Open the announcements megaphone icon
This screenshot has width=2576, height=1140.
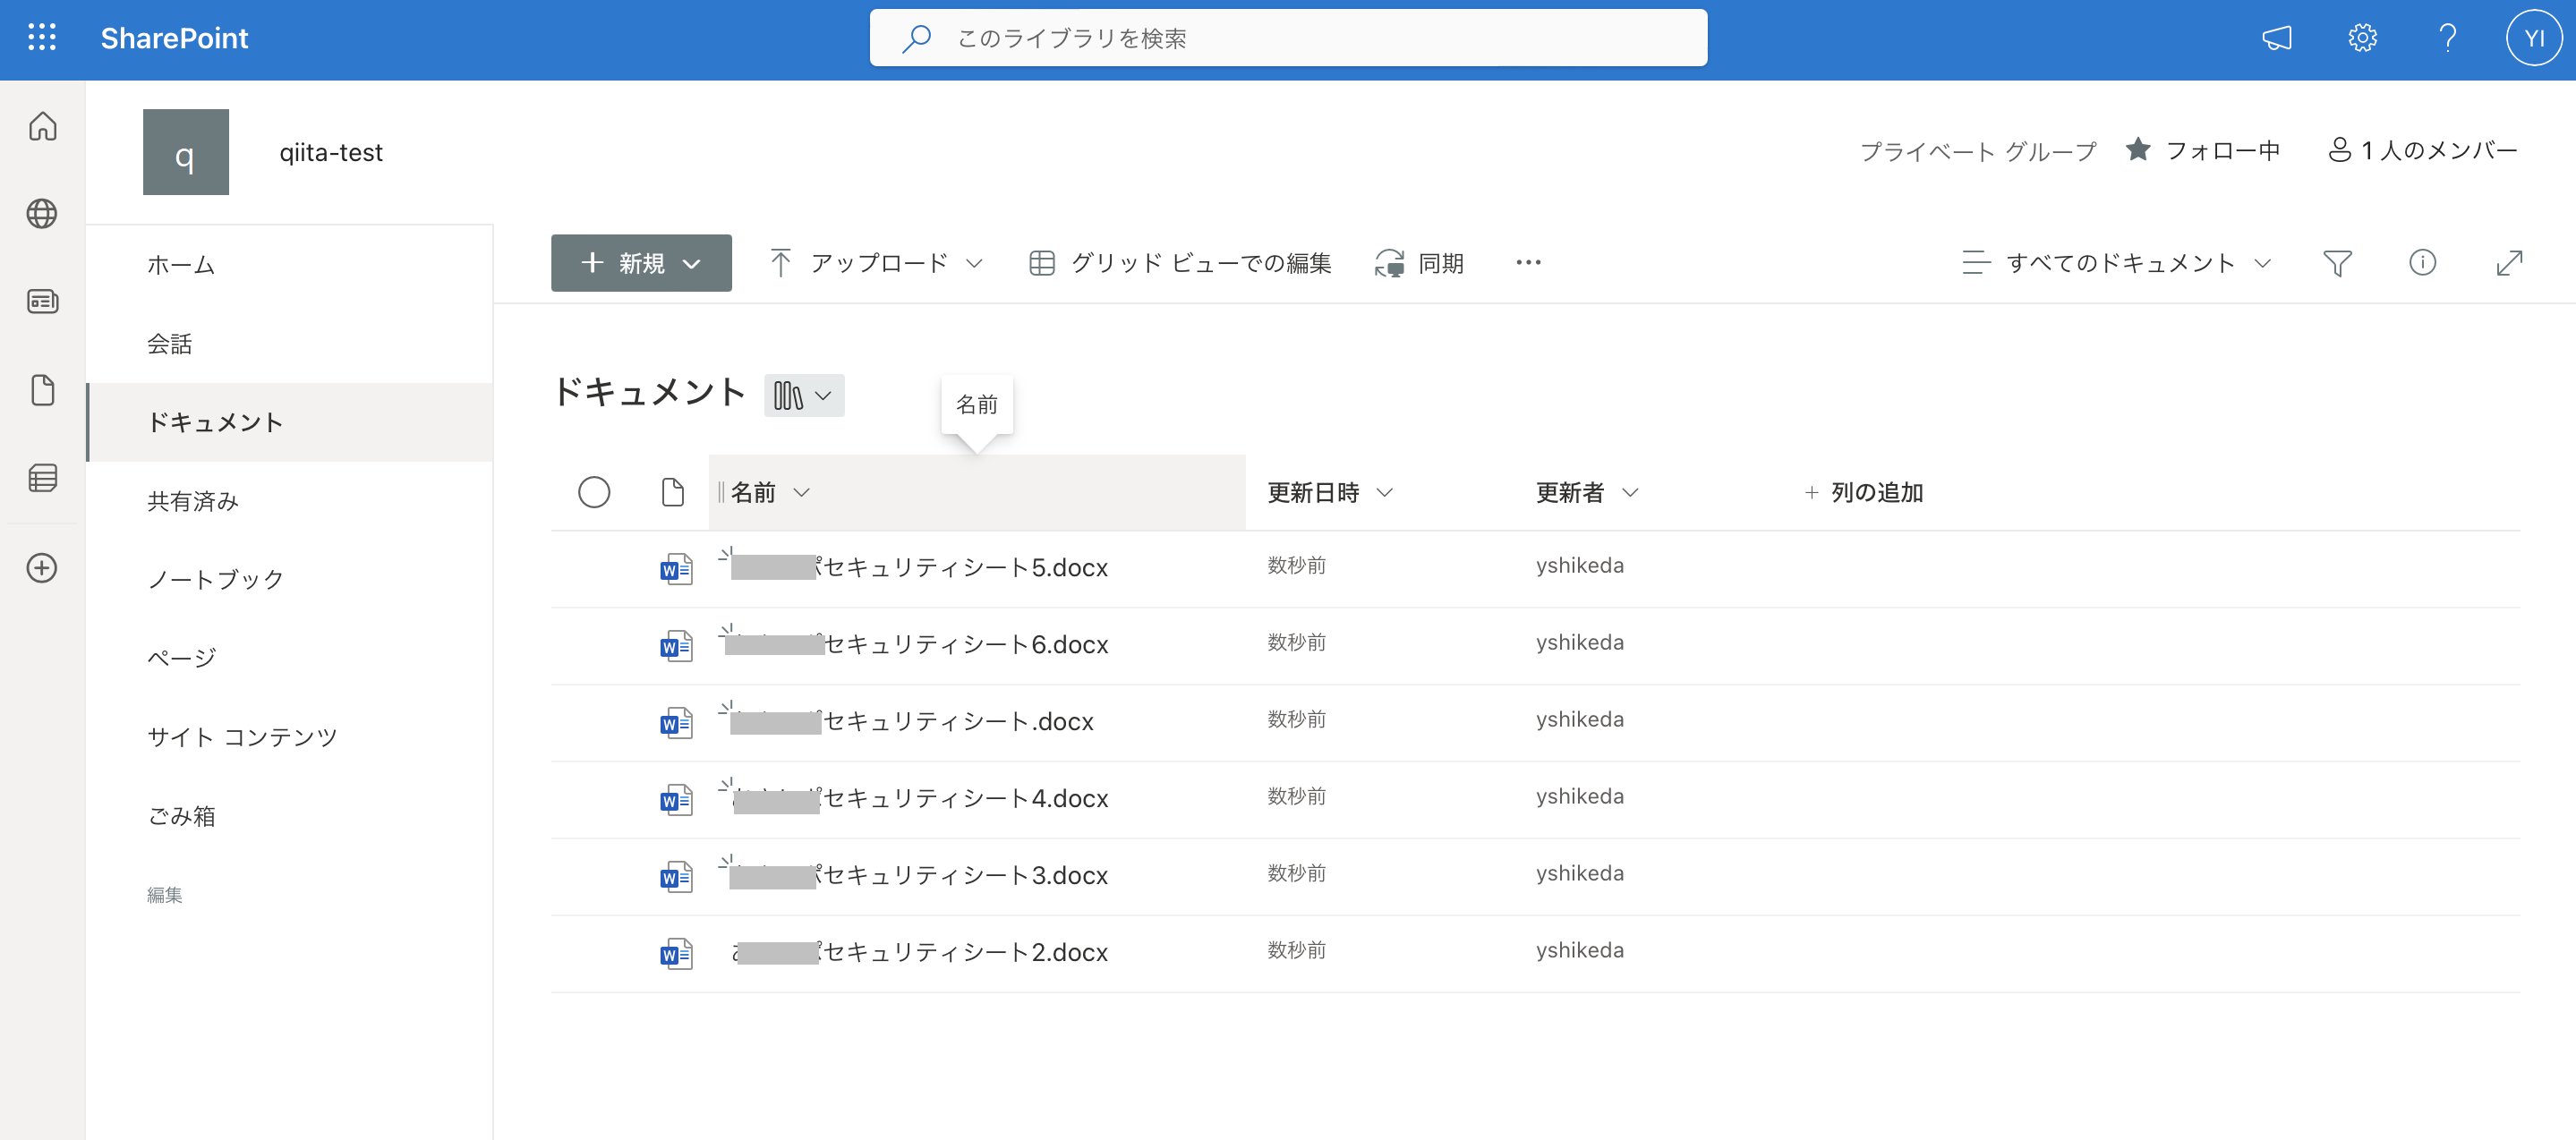2277,37
